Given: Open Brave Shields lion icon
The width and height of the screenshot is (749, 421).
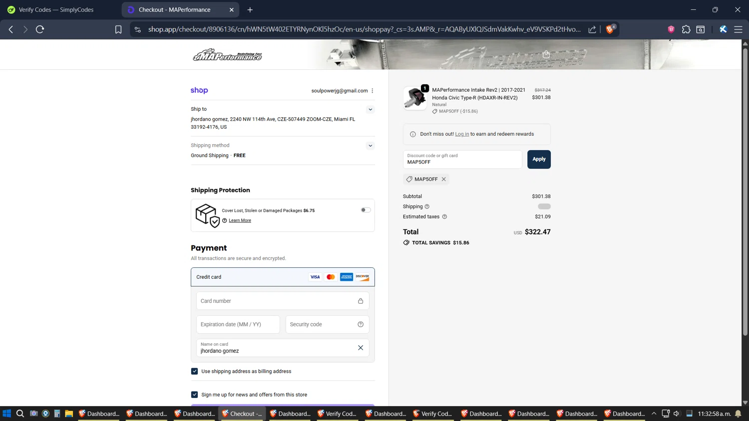Looking at the screenshot, I should click(610, 29).
